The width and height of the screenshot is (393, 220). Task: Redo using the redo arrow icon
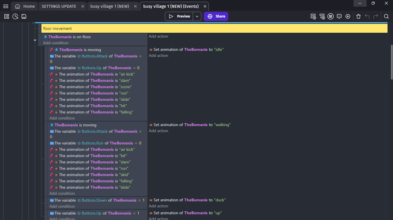click(376, 16)
